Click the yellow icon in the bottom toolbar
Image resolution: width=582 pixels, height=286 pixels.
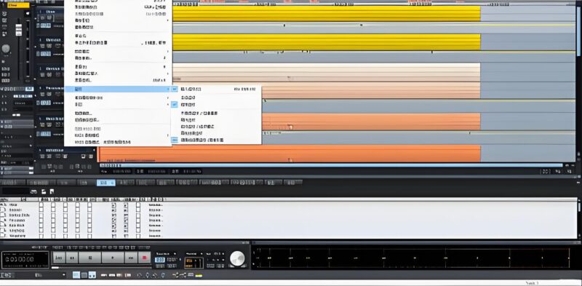[x=199, y=276]
